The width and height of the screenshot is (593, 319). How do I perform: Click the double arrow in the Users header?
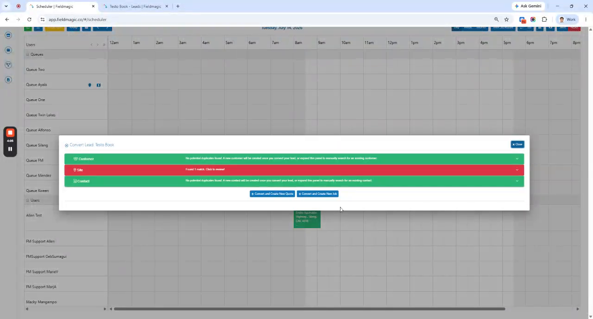[104, 45]
